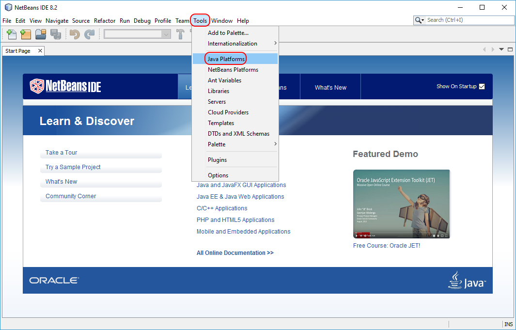Viewport: 516px width, 330px height.
Task: Play the Oracle JET featured demo video
Action: click(401, 204)
